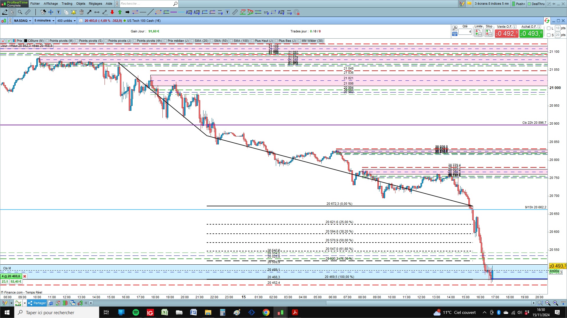Screen dimensions: 567x318
Task: Toggle the SMA (20) indicator checkbox
Action: 192,41
